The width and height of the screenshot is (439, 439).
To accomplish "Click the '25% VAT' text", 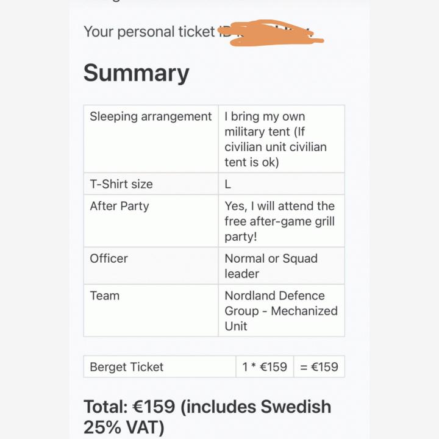I will coord(124,427).
